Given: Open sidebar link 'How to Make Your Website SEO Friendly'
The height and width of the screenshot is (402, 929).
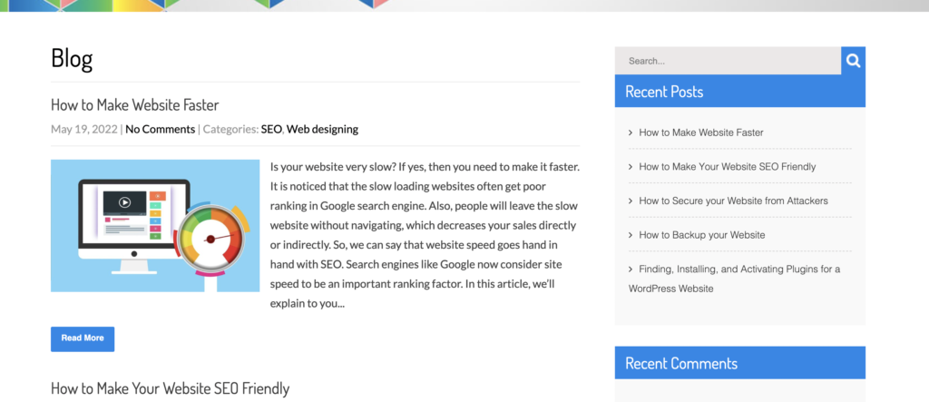Looking at the screenshot, I should coord(727,167).
